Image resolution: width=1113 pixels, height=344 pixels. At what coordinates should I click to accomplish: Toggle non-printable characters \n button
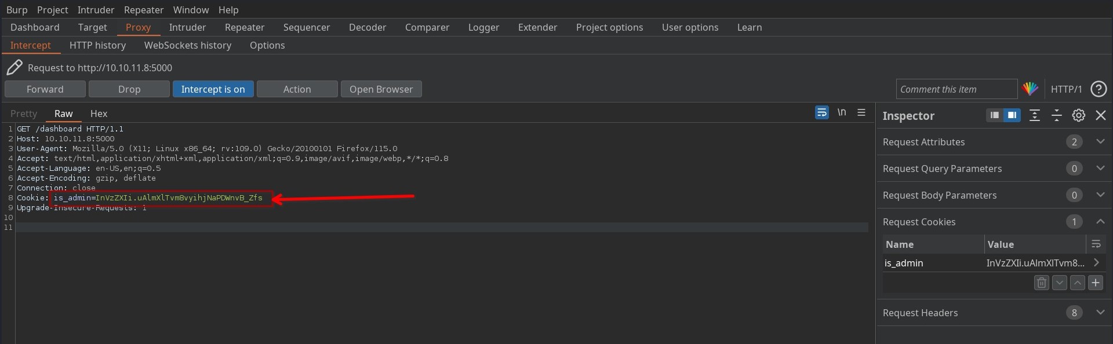click(842, 112)
